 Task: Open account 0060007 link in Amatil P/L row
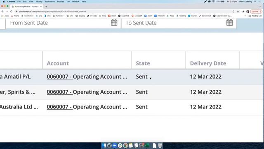click(59, 77)
